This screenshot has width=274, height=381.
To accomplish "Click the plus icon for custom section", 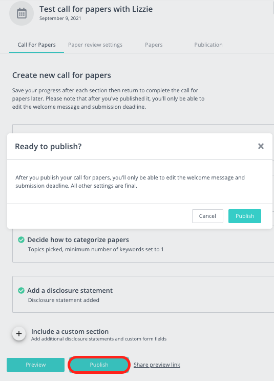I will [x=19, y=334].
